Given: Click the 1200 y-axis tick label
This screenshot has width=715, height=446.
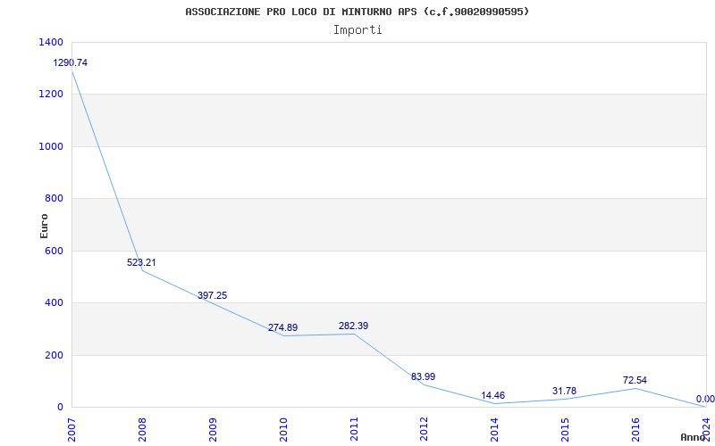Looking at the screenshot, I should [52, 95].
